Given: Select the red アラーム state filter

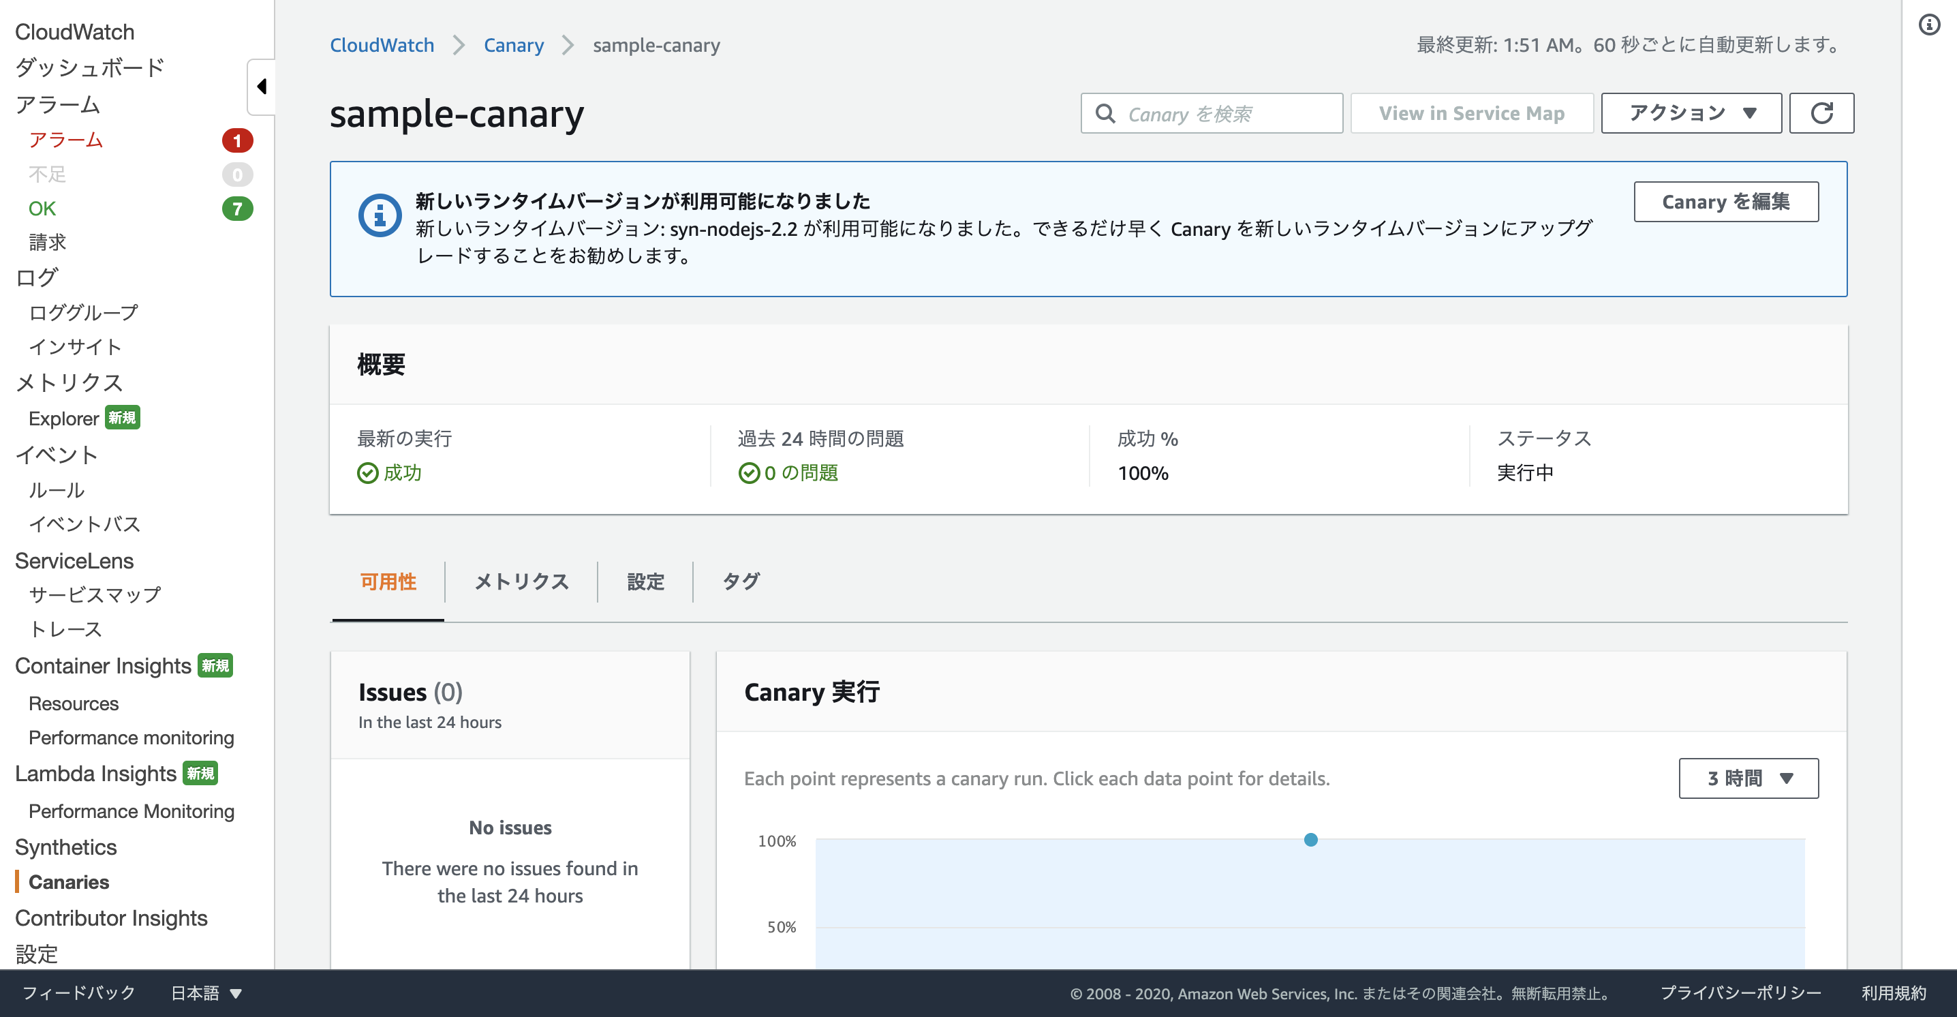Looking at the screenshot, I should 65,140.
